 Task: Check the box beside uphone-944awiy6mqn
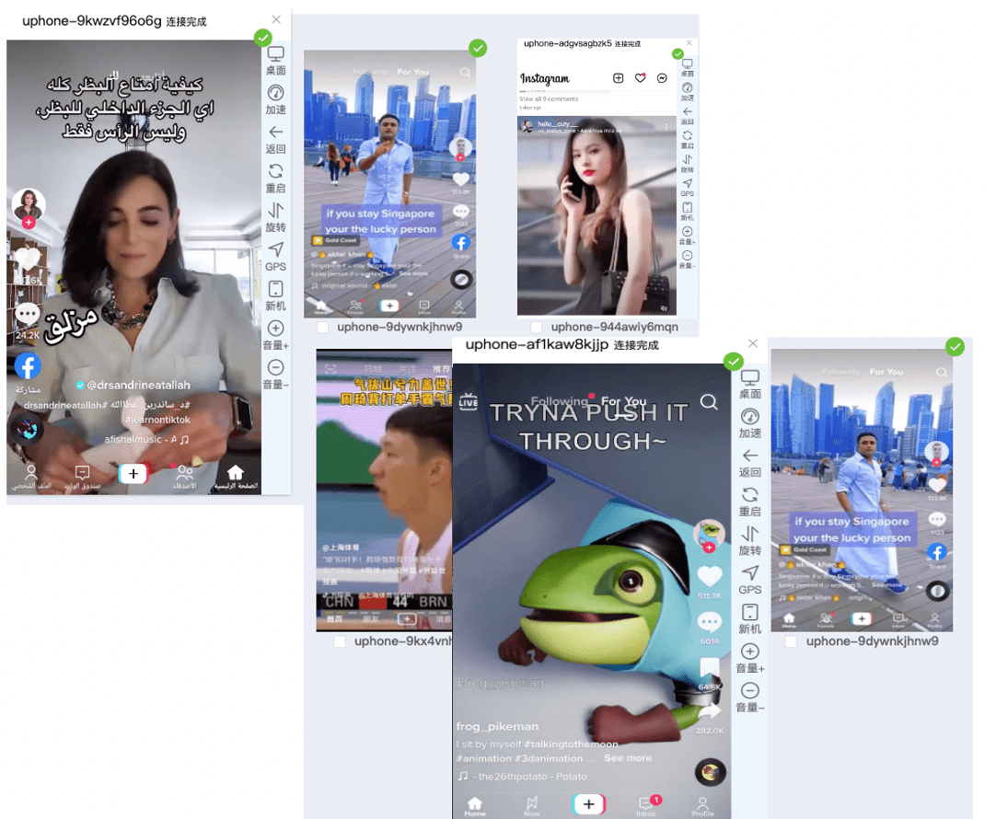coord(537,327)
